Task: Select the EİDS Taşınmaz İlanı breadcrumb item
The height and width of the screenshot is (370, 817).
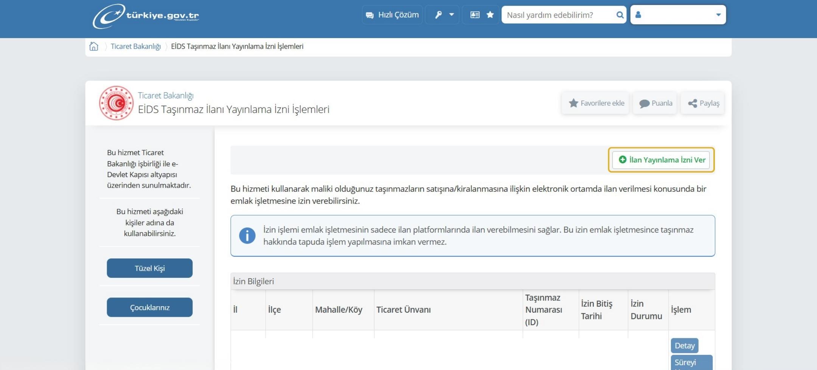Action: point(237,46)
